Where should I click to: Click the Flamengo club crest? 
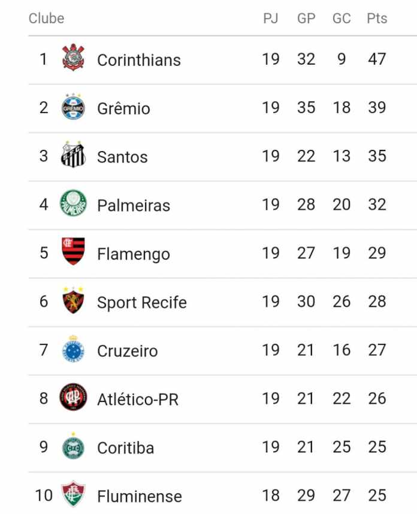74,252
